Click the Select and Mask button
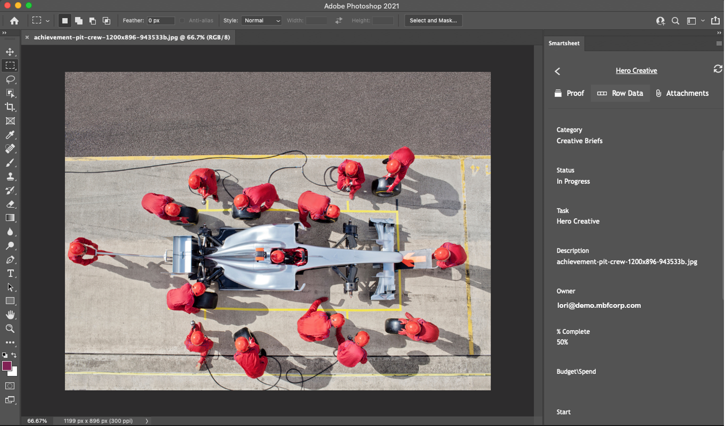The height and width of the screenshot is (426, 725). [x=433, y=21]
